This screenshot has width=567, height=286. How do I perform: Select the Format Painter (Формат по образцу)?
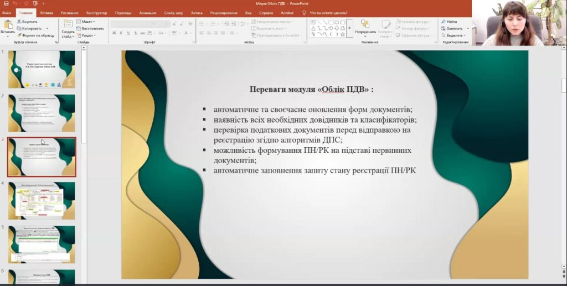click(19, 35)
